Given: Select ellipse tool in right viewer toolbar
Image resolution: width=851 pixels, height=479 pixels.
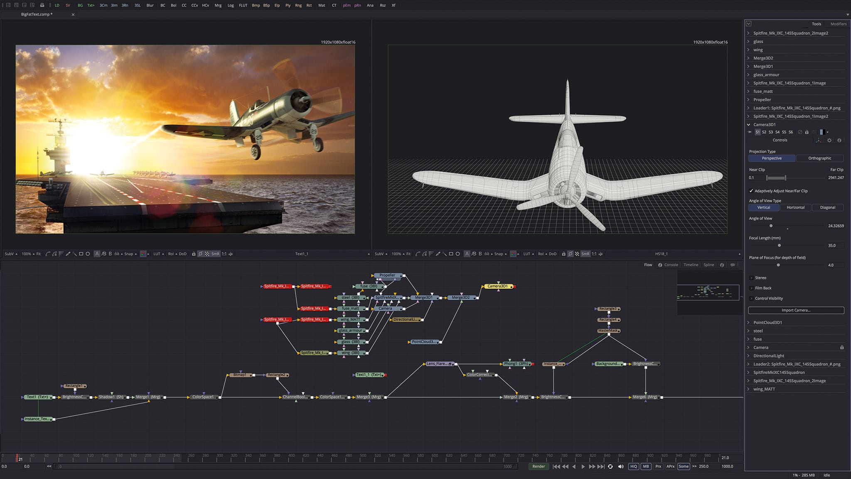Looking at the screenshot, I should click(457, 254).
